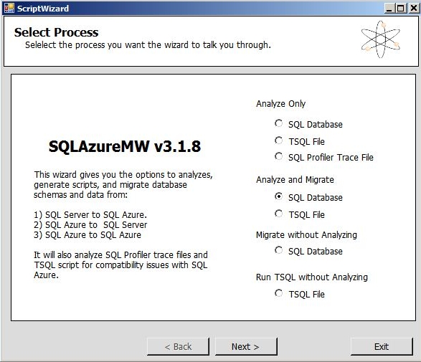Click the Select Process heading
421x362 pixels.
click(x=57, y=32)
